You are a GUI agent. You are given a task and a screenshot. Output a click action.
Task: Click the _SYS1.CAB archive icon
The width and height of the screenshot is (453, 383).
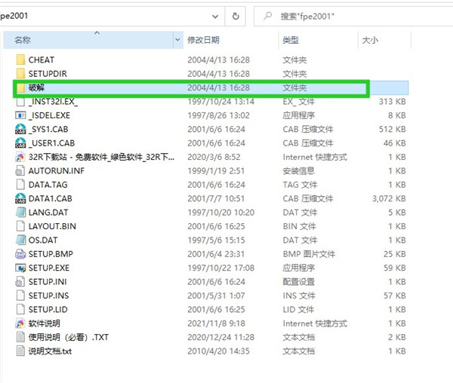pyautogui.click(x=20, y=129)
